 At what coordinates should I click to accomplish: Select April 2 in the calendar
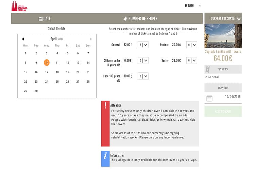[x=36, y=53]
